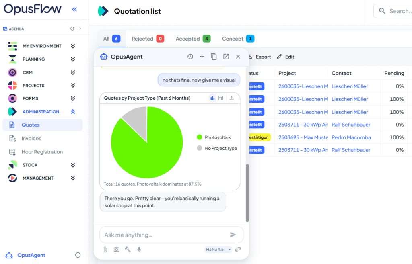Toggle the Photovoltaik legend entry
Screen dimensions: 412x264
coord(214,137)
